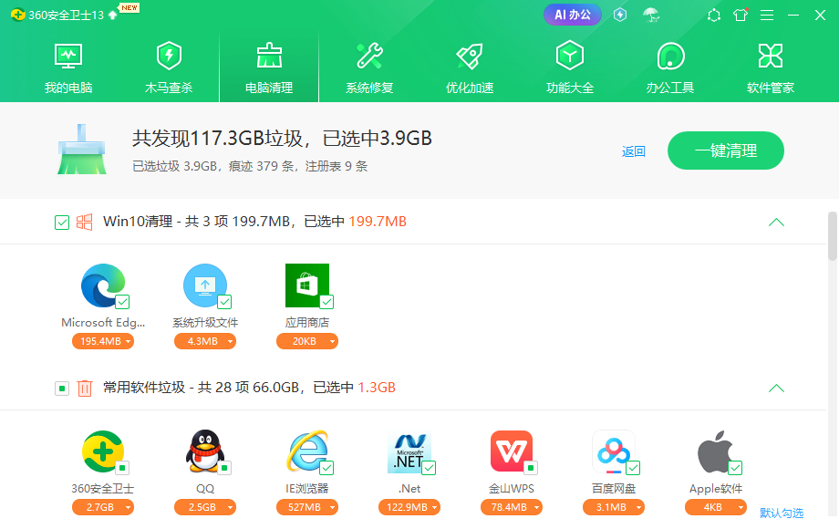Image resolution: width=839 pixels, height=529 pixels.
Task: Expand the 2.7GB dropdown
Action: 128,507
